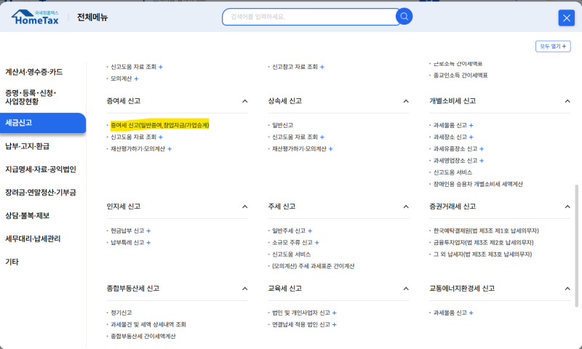Expand plus beside 신고도움 자료 조회 under 상속세
The width and height of the screenshot is (582, 349).
click(322, 137)
